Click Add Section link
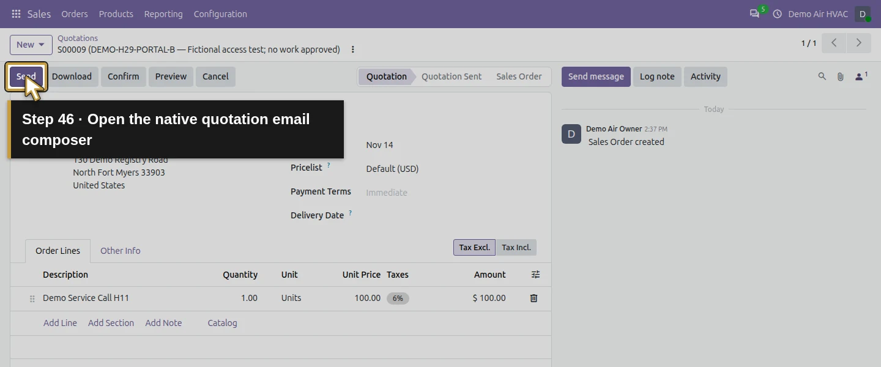Image resolution: width=881 pixels, height=367 pixels. (x=111, y=323)
